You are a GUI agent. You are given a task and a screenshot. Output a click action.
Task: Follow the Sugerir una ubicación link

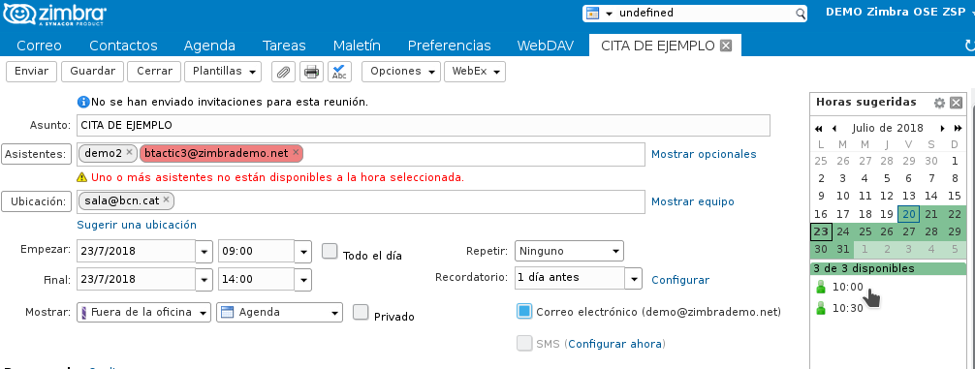click(x=137, y=225)
